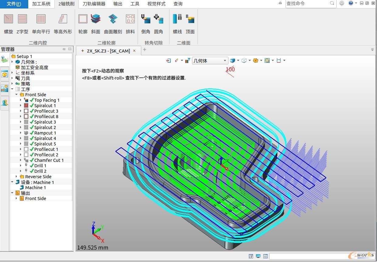Viewport: 377px width, 262px height.
Task: Open the user roles sidebar tab
Action: [x=4, y=103]
